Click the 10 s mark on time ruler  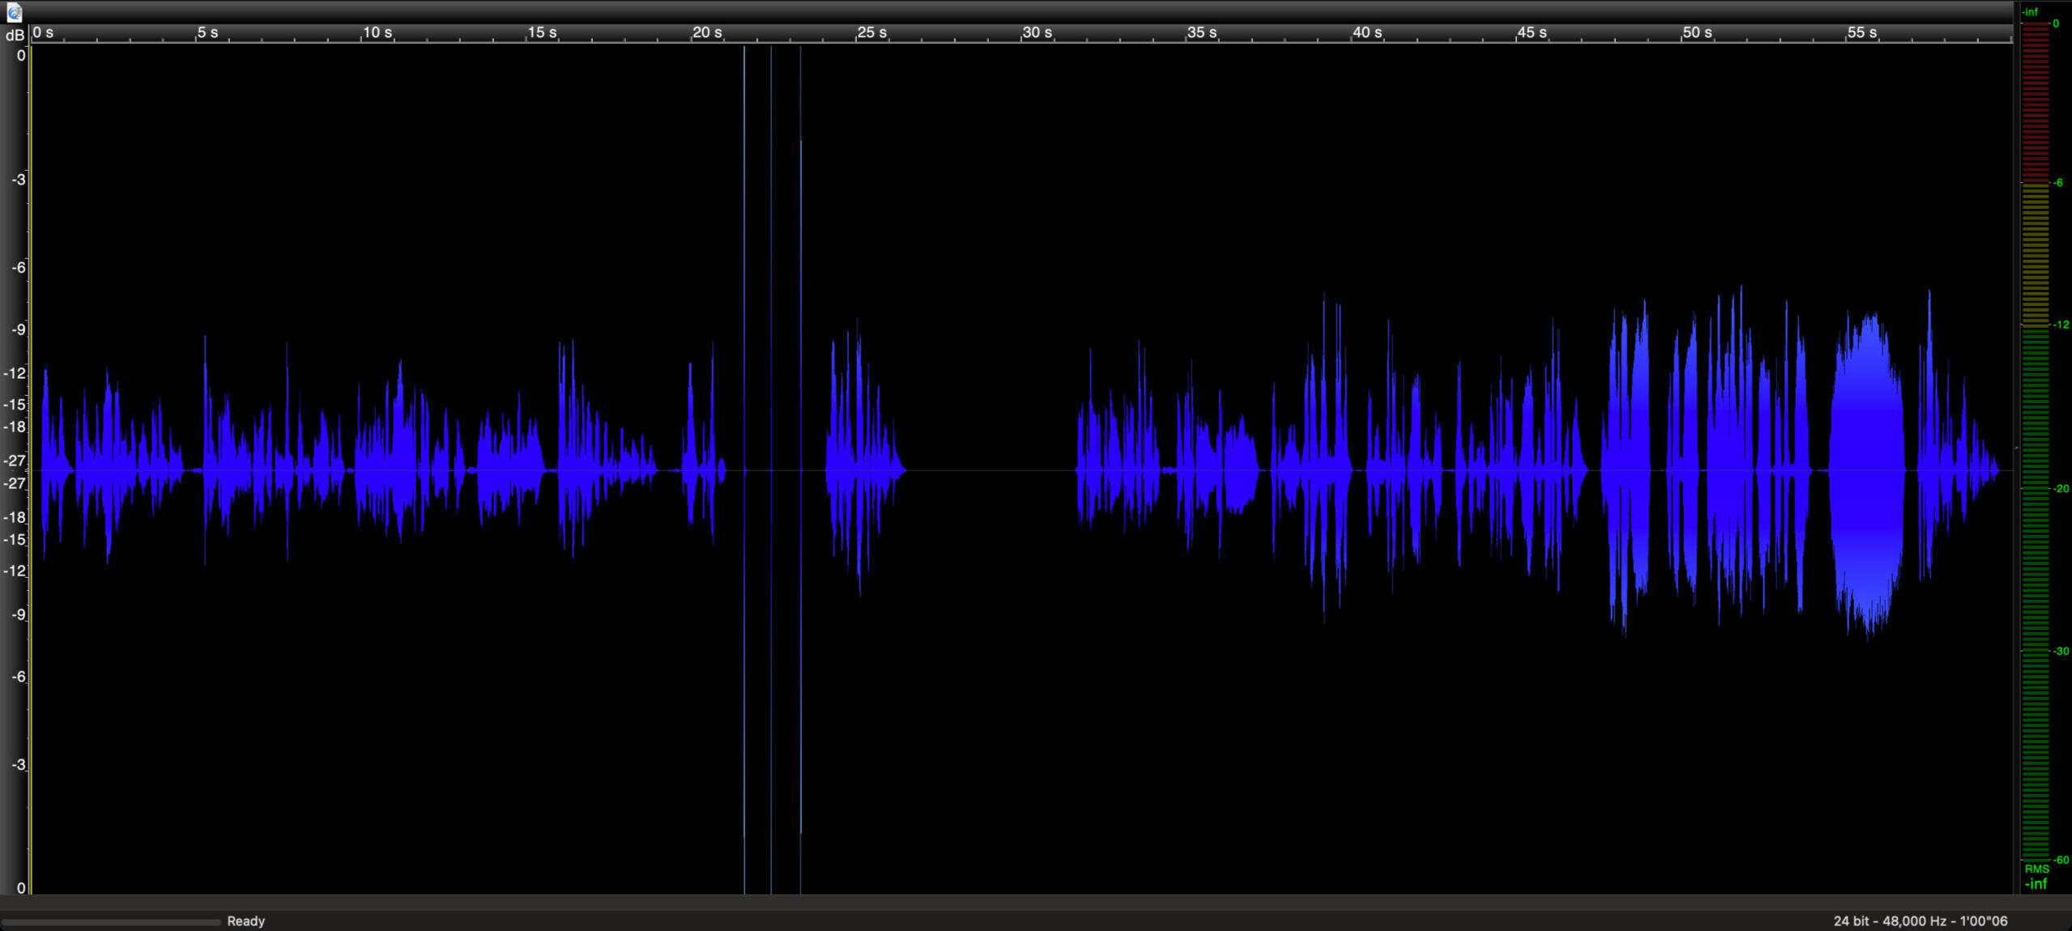pos(377,32)
